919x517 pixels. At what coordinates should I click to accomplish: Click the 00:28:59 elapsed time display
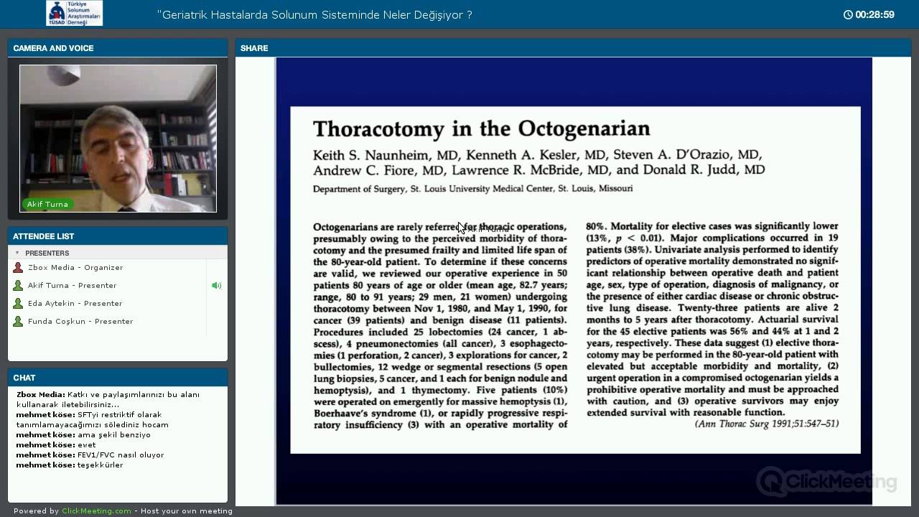pyautogui.click(x=874, y=15)
